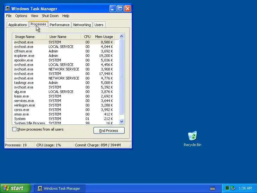The height and width of the screenshot is (193, 257).
Task: Click the CPU Usage: 1% status entry
Action: 54,145
